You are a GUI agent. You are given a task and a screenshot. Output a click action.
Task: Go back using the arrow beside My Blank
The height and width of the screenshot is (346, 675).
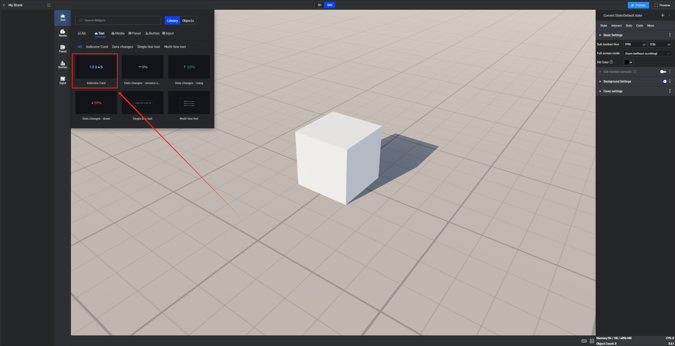4,5
